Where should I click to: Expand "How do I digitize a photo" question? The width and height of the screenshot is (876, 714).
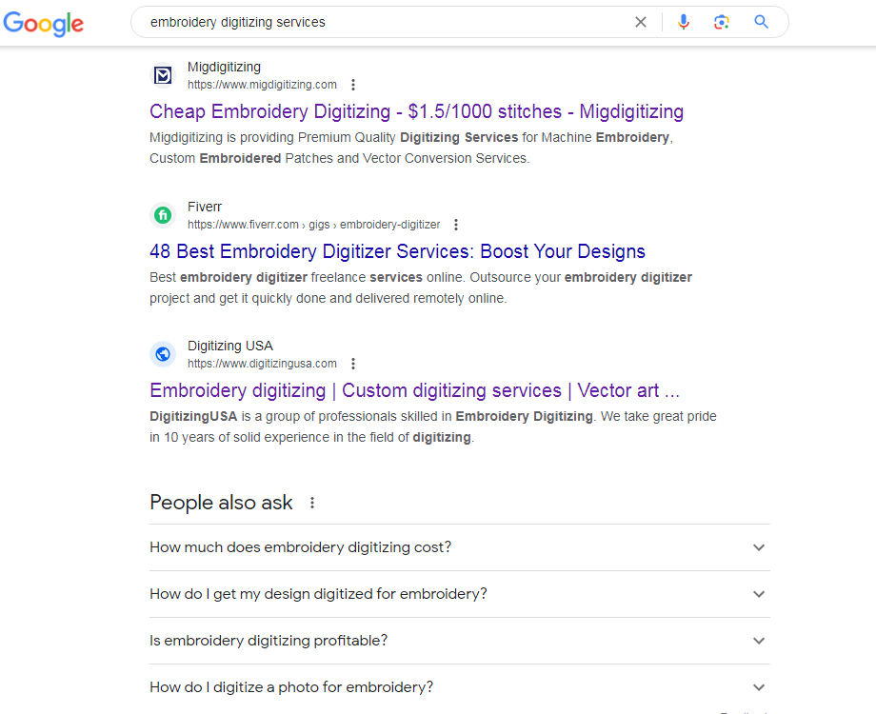[759, 687]
